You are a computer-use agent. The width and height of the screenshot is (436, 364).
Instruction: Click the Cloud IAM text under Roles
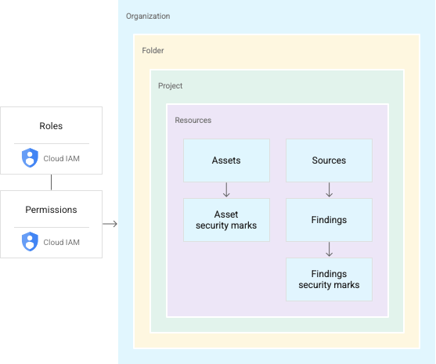(62, 158)
